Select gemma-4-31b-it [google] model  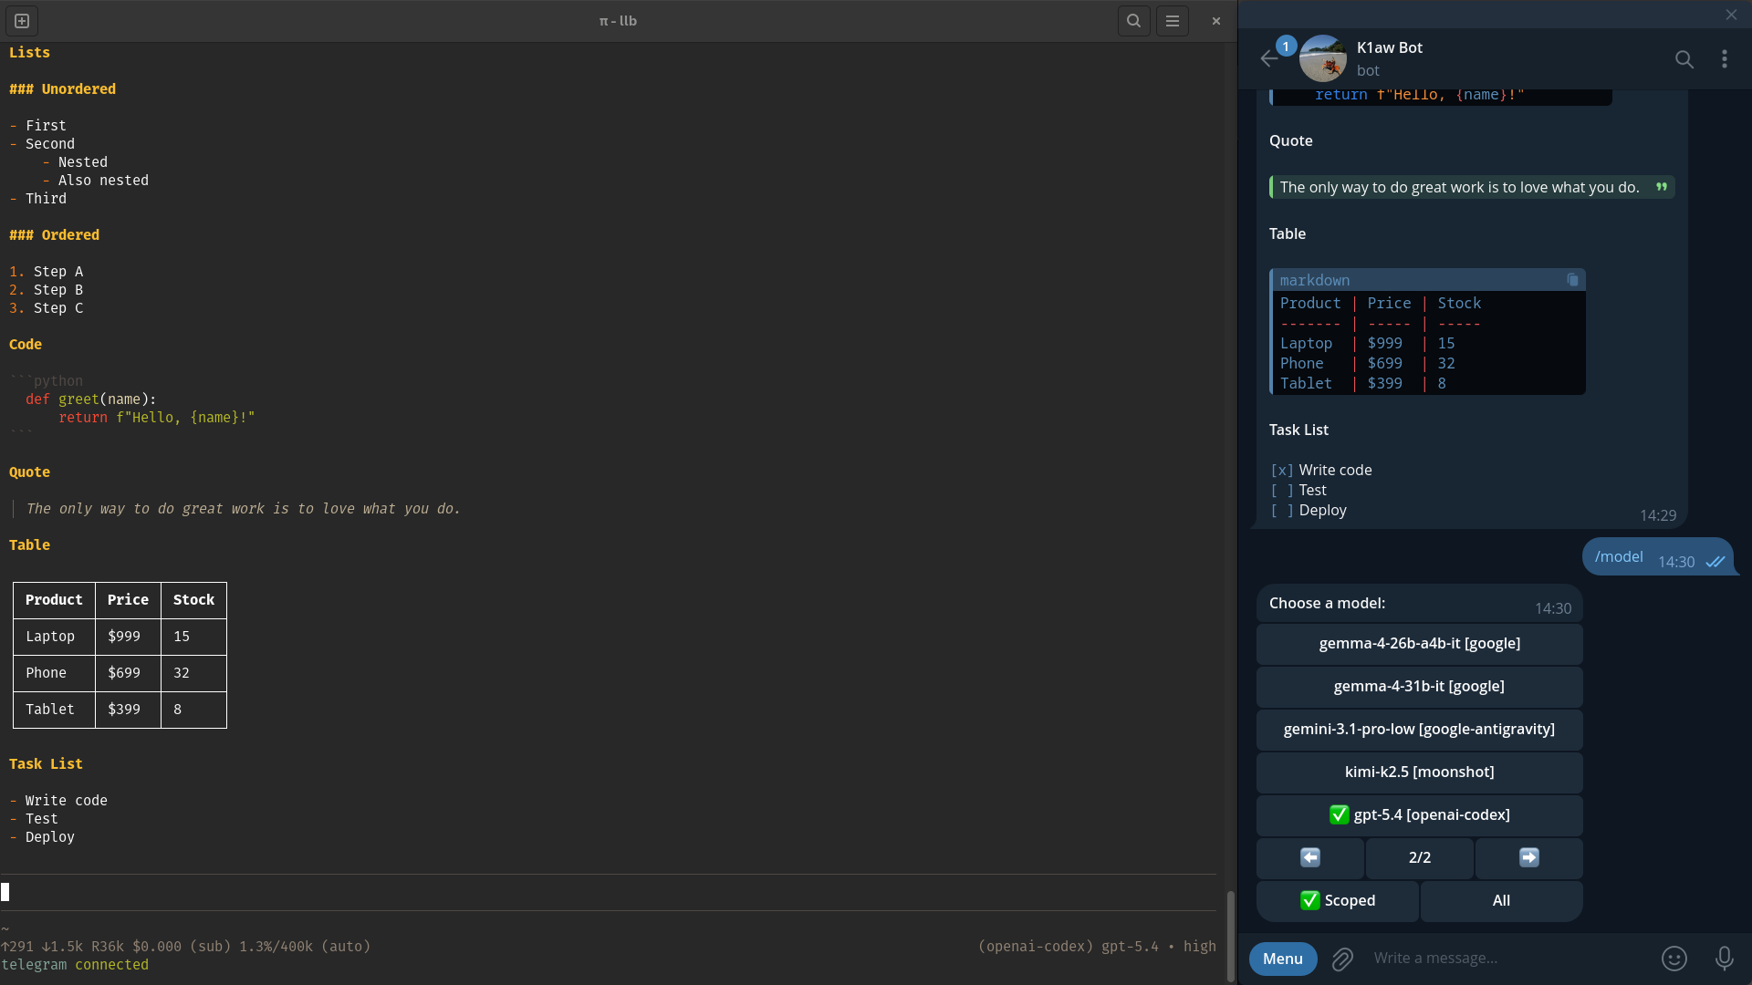tap(1419, 687)
